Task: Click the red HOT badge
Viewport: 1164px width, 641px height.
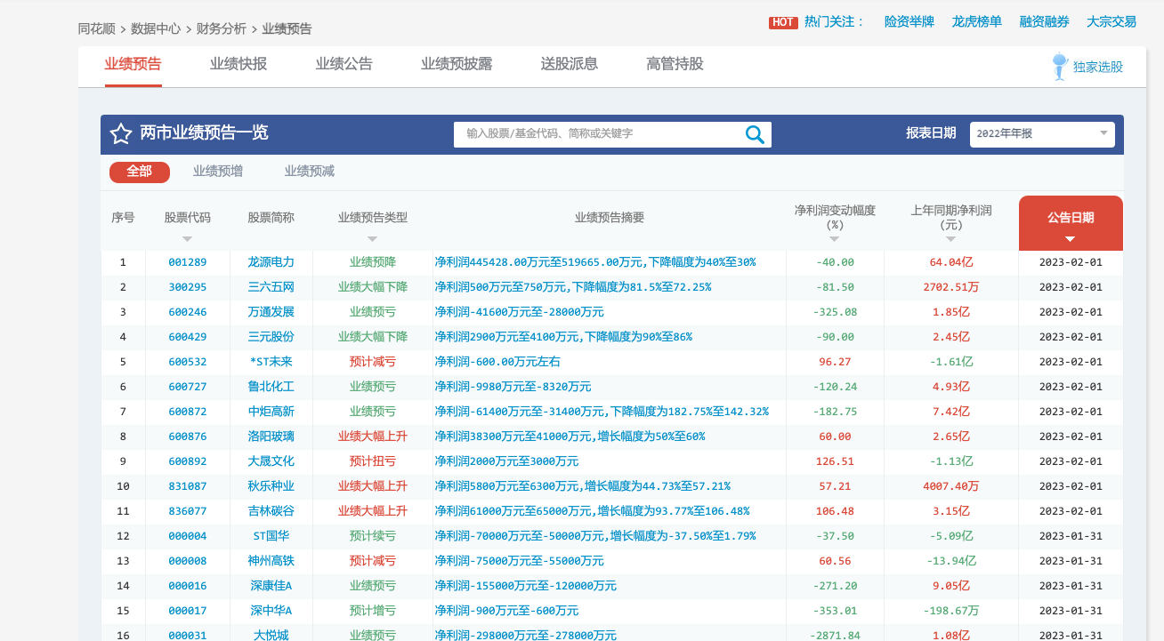Action: click(783, 22)
